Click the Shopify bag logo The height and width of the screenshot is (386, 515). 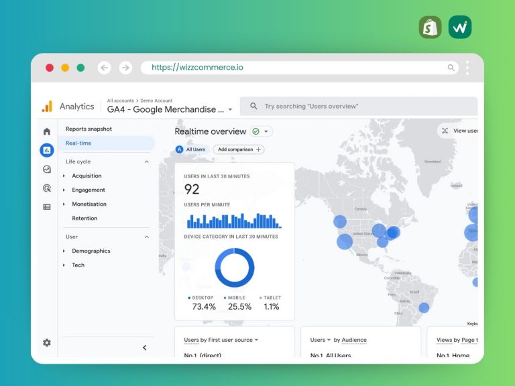pyautogui.click(x=430, y=27)
